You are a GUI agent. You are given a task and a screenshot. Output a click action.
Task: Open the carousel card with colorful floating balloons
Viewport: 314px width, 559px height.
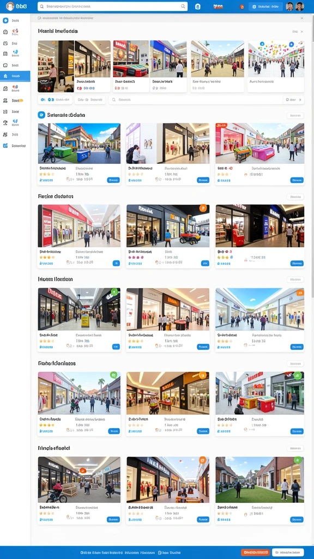click(x=276, y=66)
